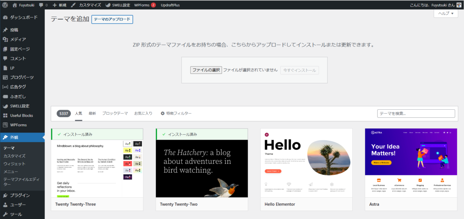Click こんにちは、Fuyutsuki さん greeting

(432, 5)
